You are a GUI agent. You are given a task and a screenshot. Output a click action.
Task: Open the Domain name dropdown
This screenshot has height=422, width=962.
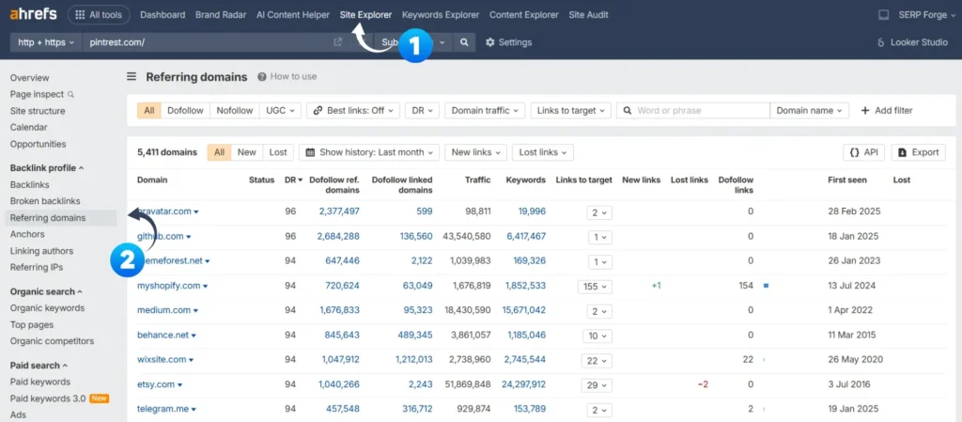[x=809, y=110]
